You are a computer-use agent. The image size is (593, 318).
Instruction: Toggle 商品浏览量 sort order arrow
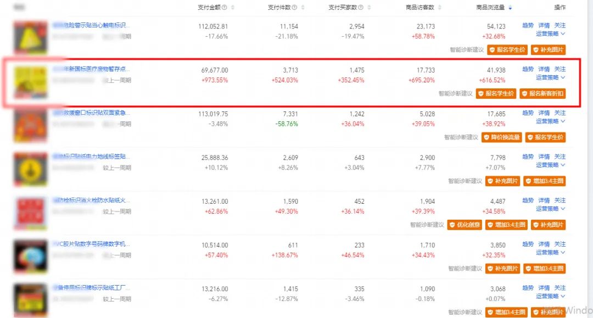510,8
